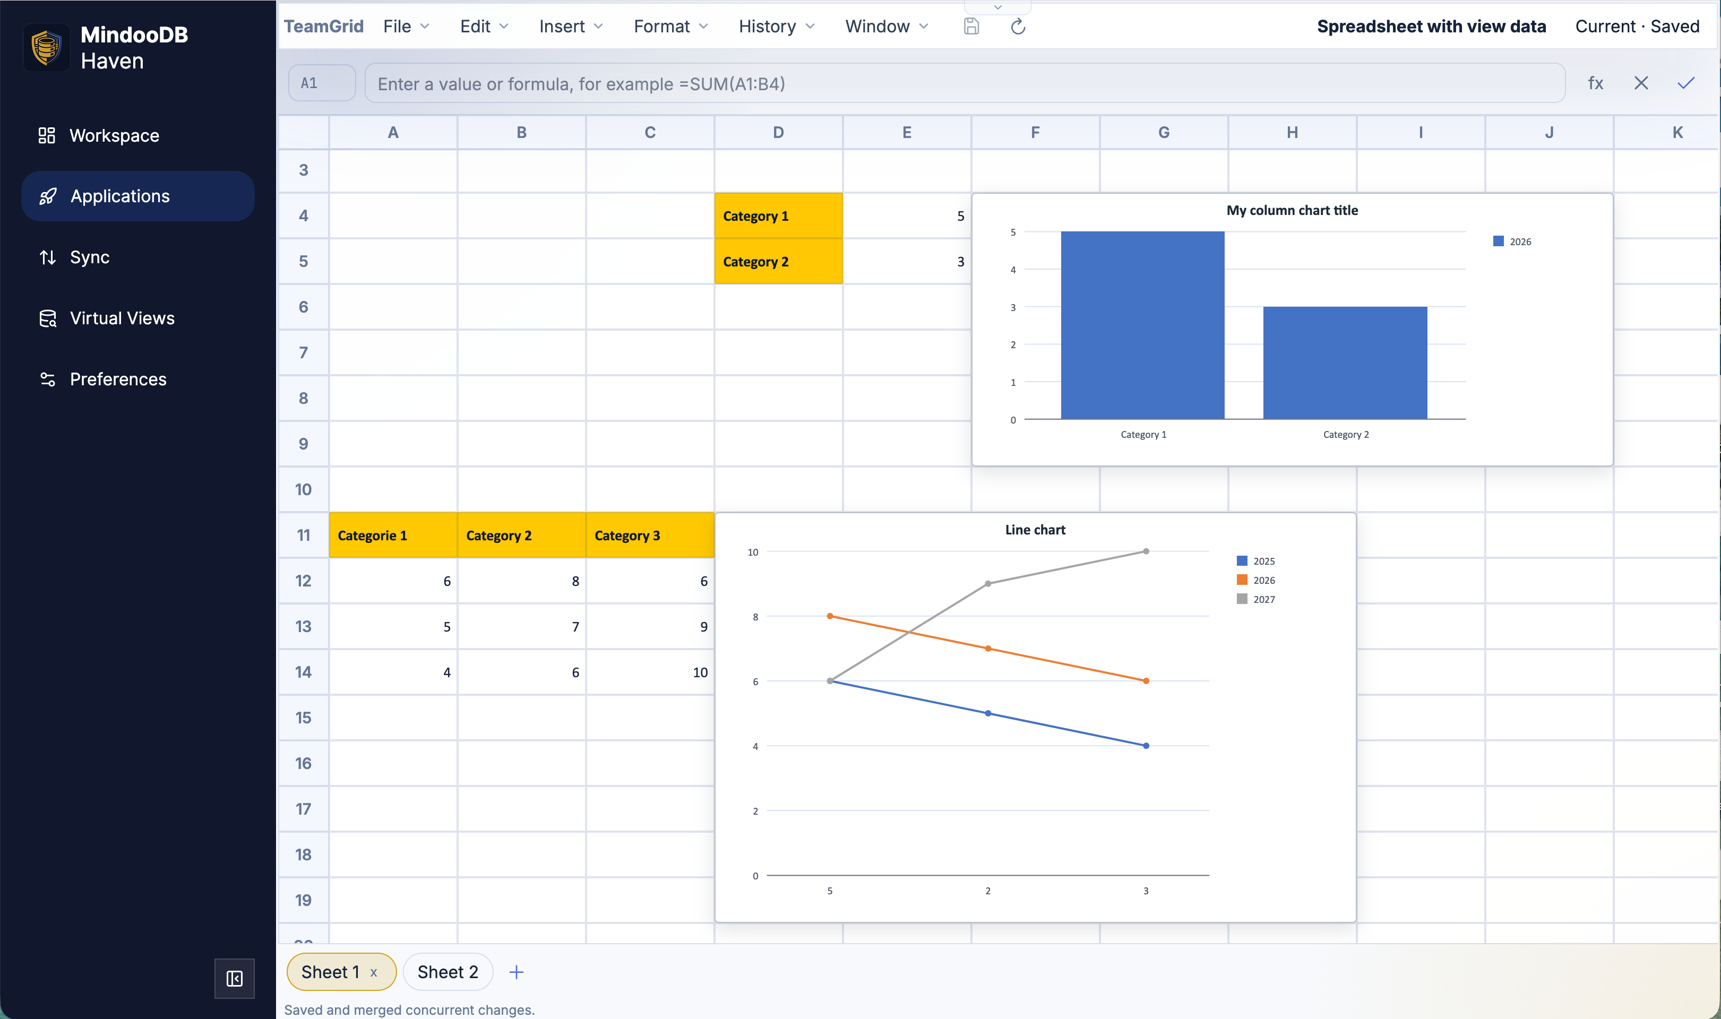The height and width of the screenshot is (1019, 1721).
Task: Click cell E5 containing 3
Action: click(x=907, y=262)
